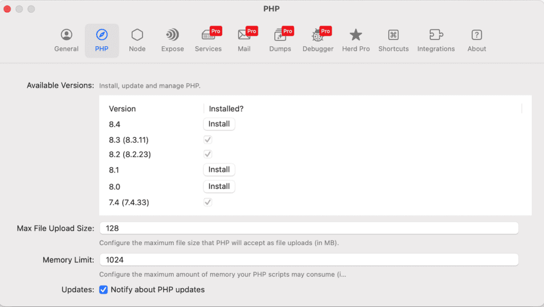
Task: Toggle the PHP 8.3 installed checkbox
Action: coord(208,140)
